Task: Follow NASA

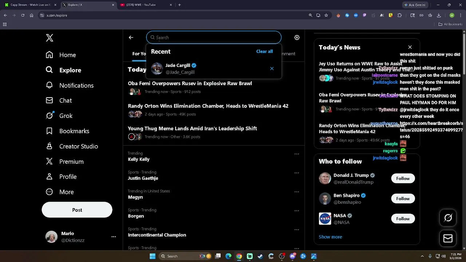Action: point(403,219)
